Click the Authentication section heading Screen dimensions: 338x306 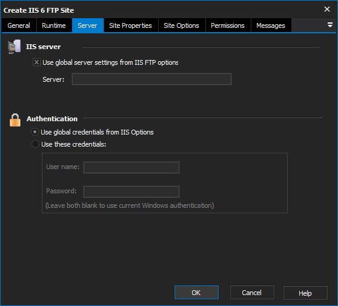[52, 119]
